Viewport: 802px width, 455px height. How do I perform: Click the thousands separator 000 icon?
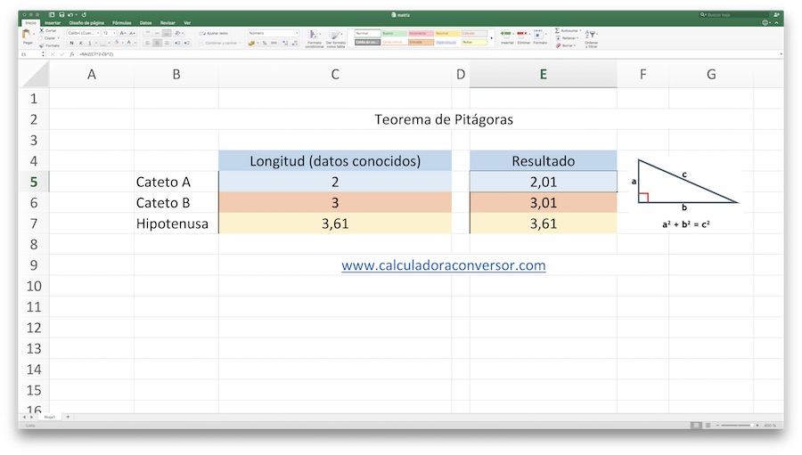point(274,43)
